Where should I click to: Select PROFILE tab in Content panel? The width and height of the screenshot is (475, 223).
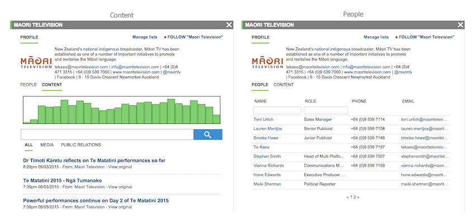[30, 37]
